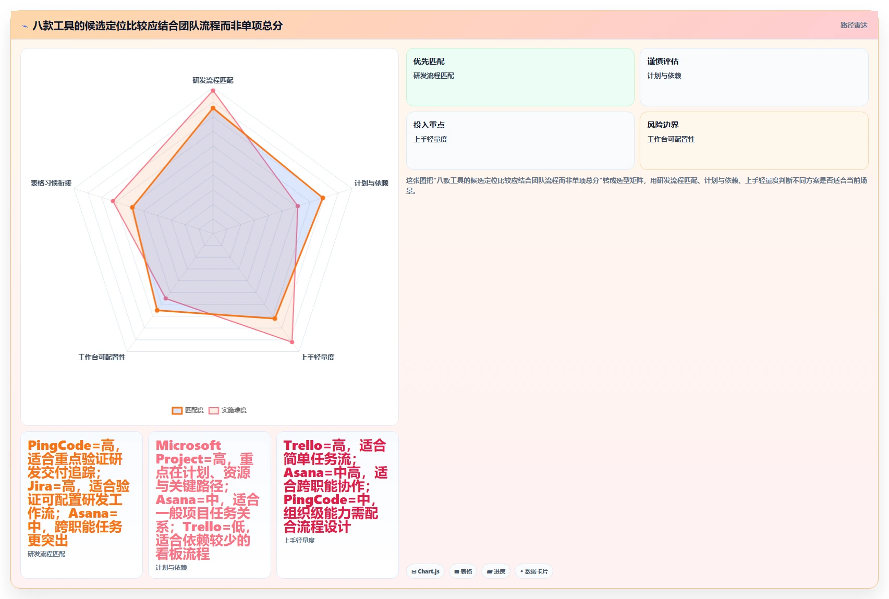Open the pink Microsoft Project=高 summary card
This screenshot has width=889, height=599.
pyautogui.click(x=210, y=505)
